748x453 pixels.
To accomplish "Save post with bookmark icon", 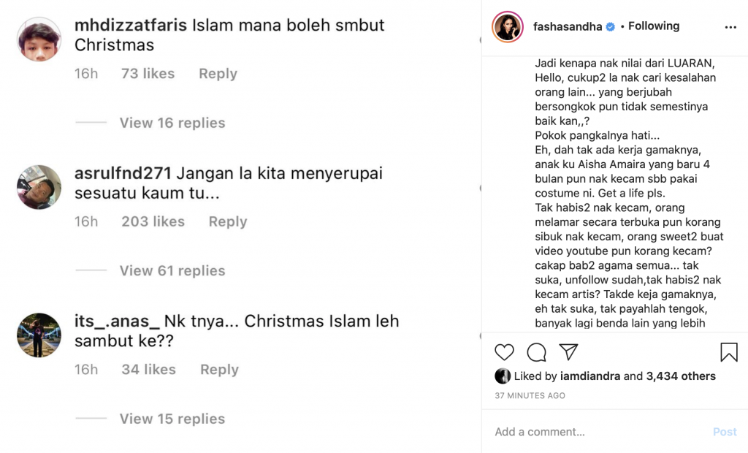I will [x=729, y=352].
